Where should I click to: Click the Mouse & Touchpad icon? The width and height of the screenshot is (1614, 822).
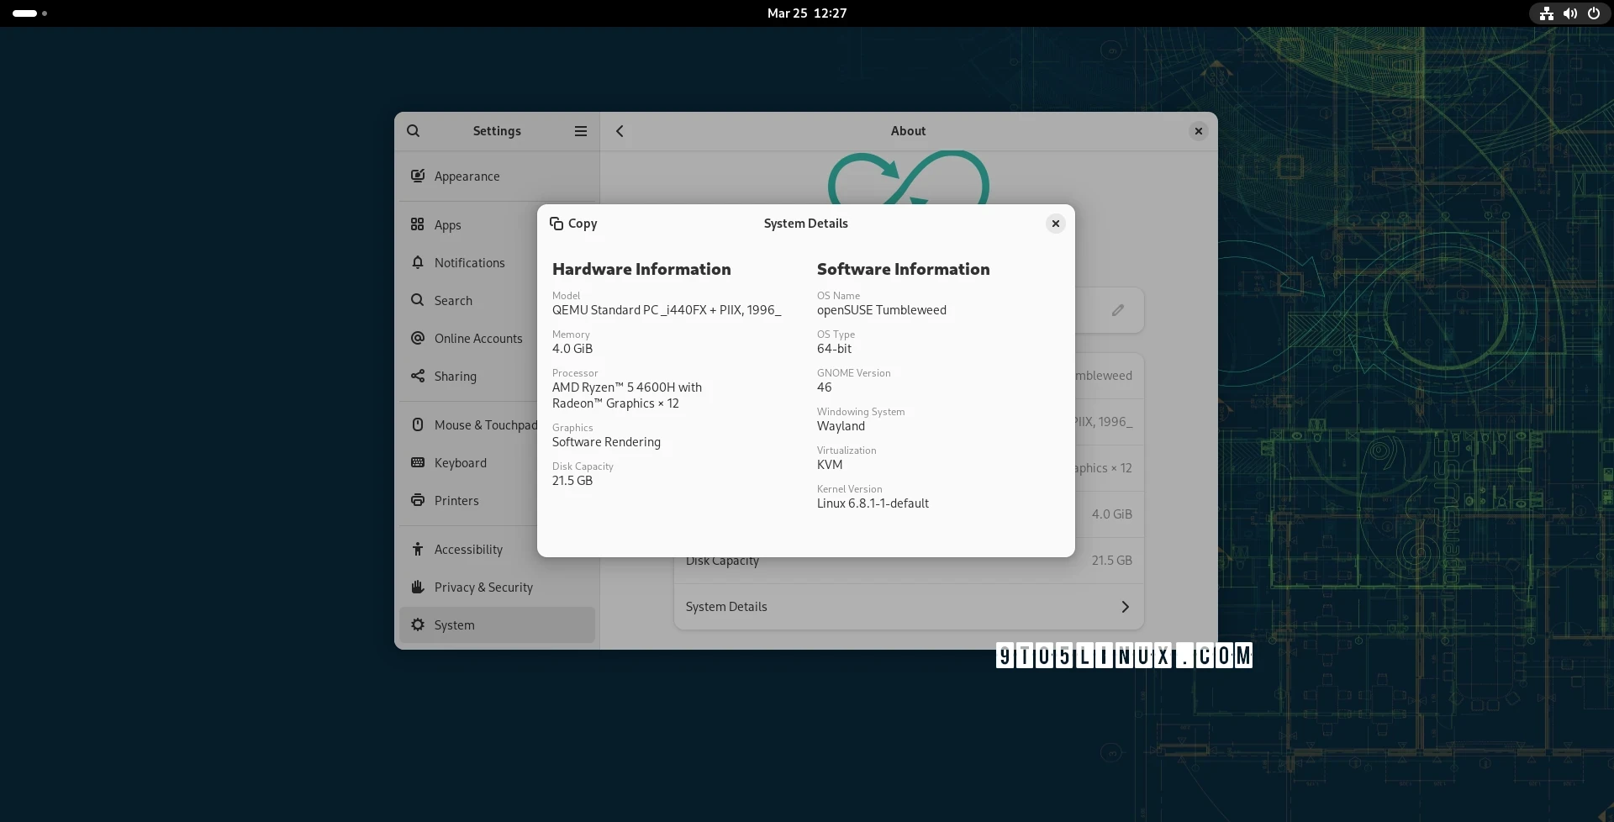pos(418,424)
